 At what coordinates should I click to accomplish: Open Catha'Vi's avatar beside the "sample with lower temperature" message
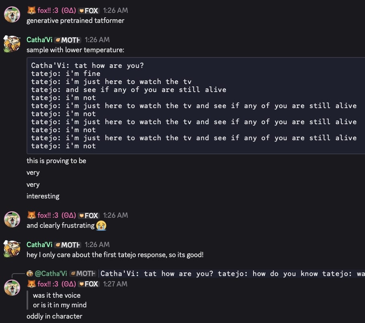[x=12, y=44]
